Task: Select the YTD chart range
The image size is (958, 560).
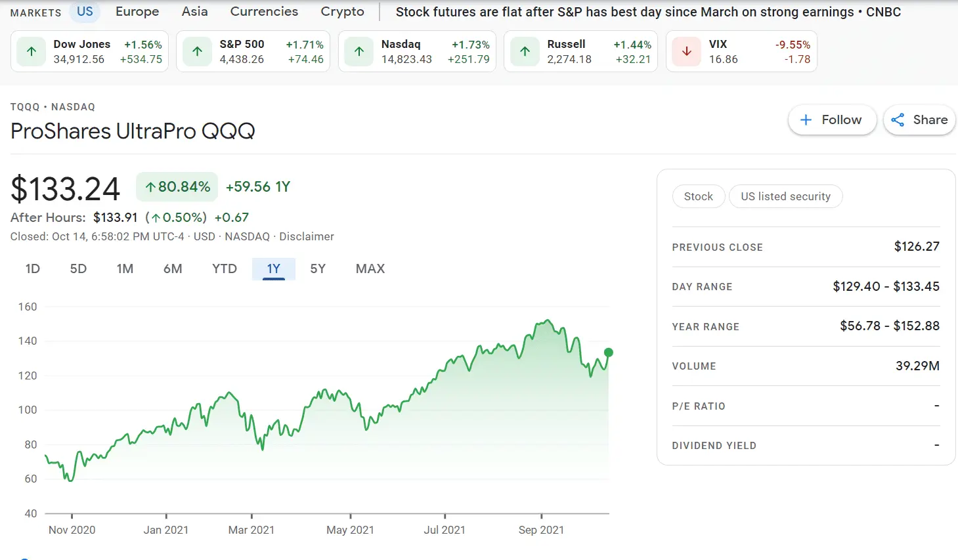Action: pos(225,269)
